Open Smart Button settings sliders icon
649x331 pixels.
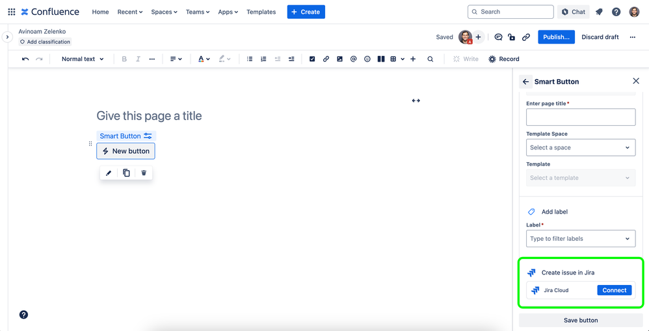148,136
